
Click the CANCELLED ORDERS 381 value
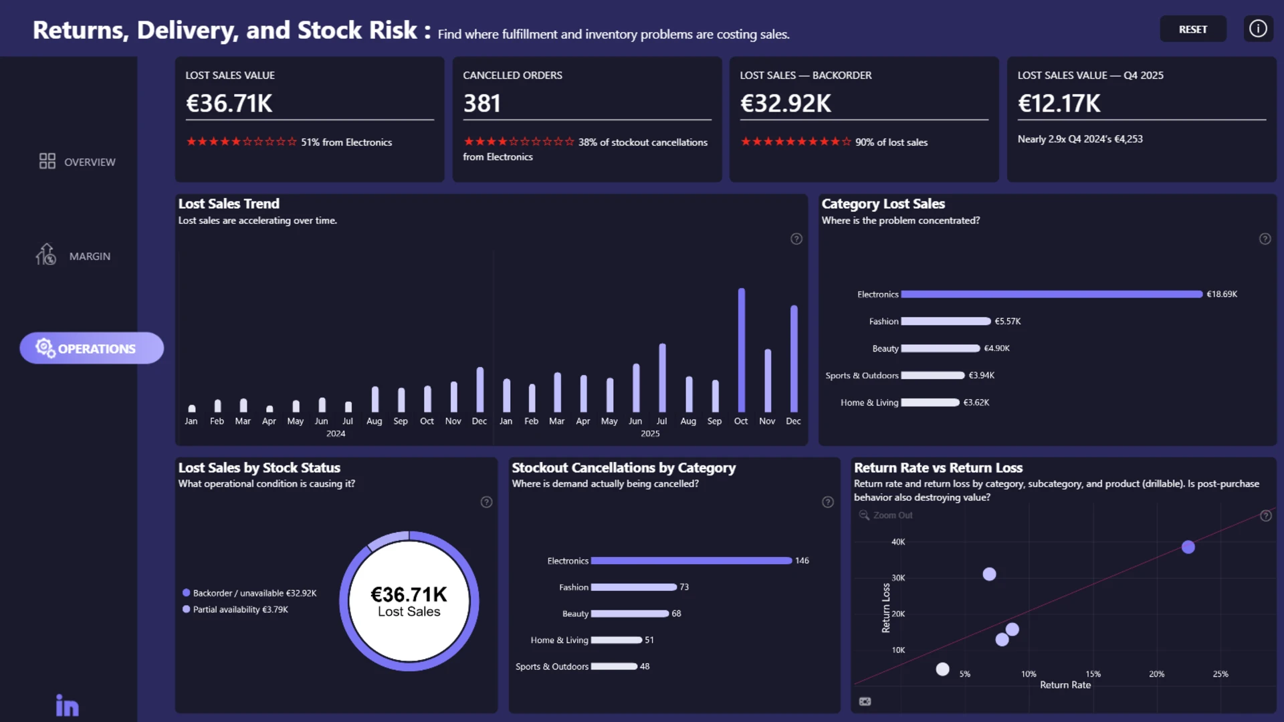[481, 104]
